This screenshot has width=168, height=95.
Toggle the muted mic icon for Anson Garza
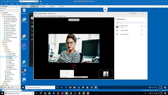point(145,26)
